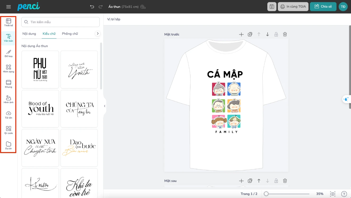Image resolution: width=351 pixels, height=198 pixels.
Task: Toggle the preview eye icon
Action: (x=333, y=194)
